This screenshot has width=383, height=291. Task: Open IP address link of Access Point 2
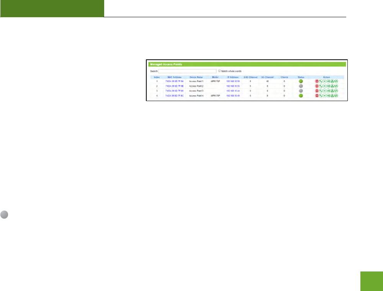[233, 86]
